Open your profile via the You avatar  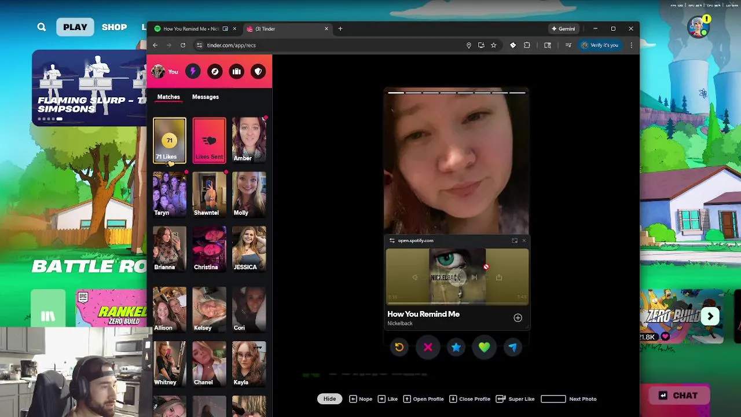[165, 71]
